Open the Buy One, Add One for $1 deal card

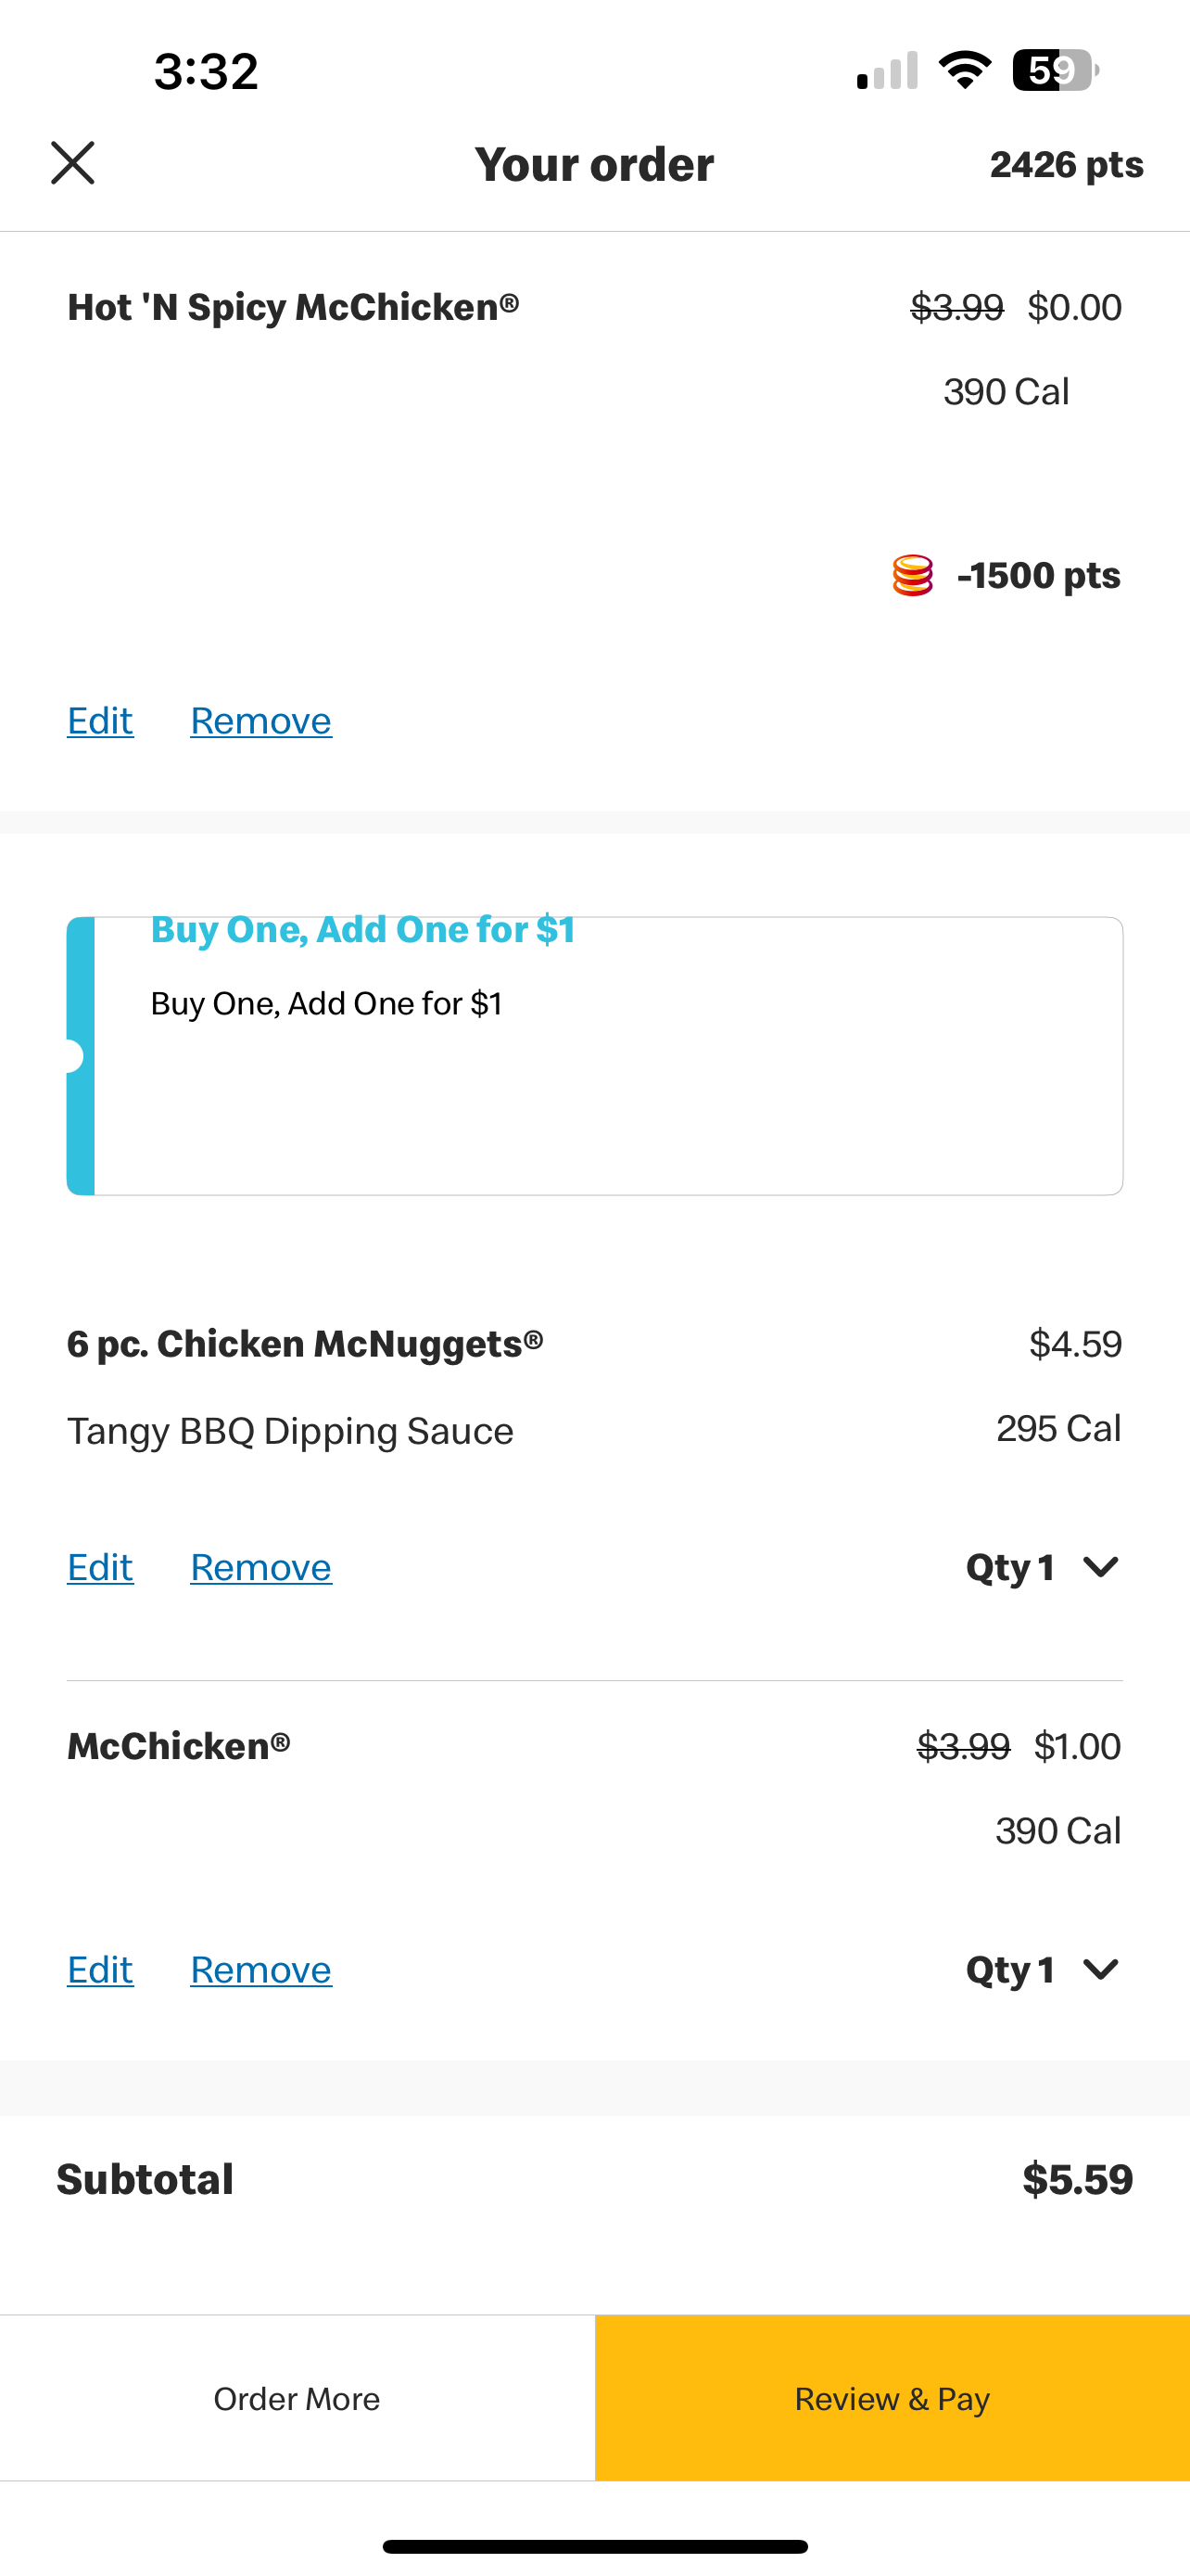click(x=594, y=1056)
